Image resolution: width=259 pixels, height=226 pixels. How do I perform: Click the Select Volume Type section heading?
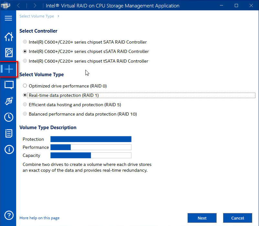(x=42, y=75)
